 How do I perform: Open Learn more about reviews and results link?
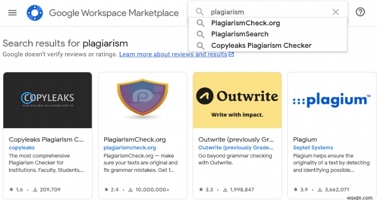point(173,54)
